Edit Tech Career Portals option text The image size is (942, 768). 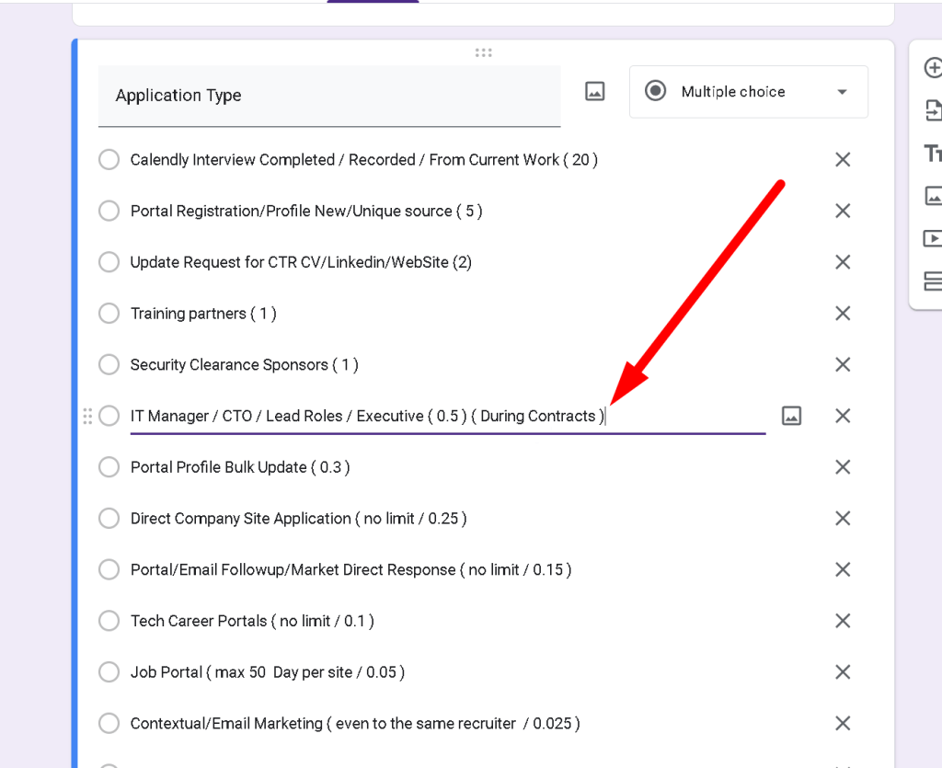tap(252, 621)
